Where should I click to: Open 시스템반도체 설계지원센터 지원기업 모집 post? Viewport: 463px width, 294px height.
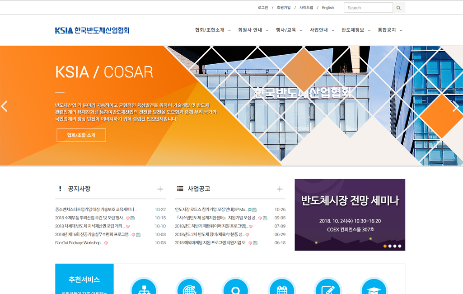click(216, 218)
